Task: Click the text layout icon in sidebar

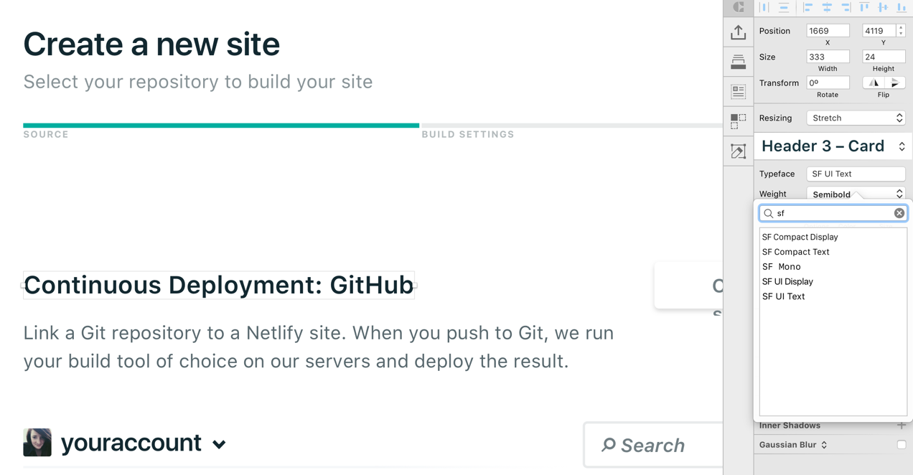Action: click(738, 91)
